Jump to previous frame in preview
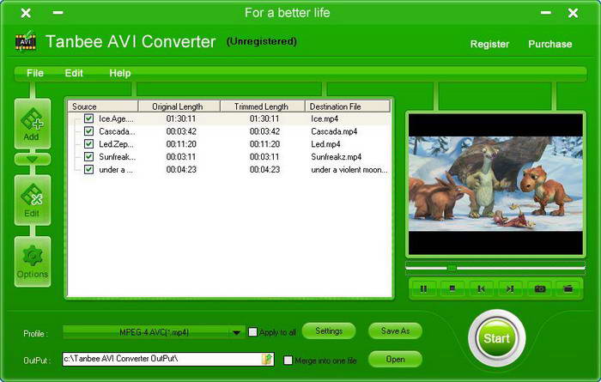Image resolution: width=601 pixels, height=382 pixels. click(481, 288)
